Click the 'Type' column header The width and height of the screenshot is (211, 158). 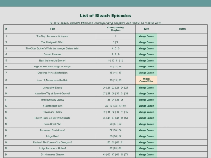pos(146,29)
